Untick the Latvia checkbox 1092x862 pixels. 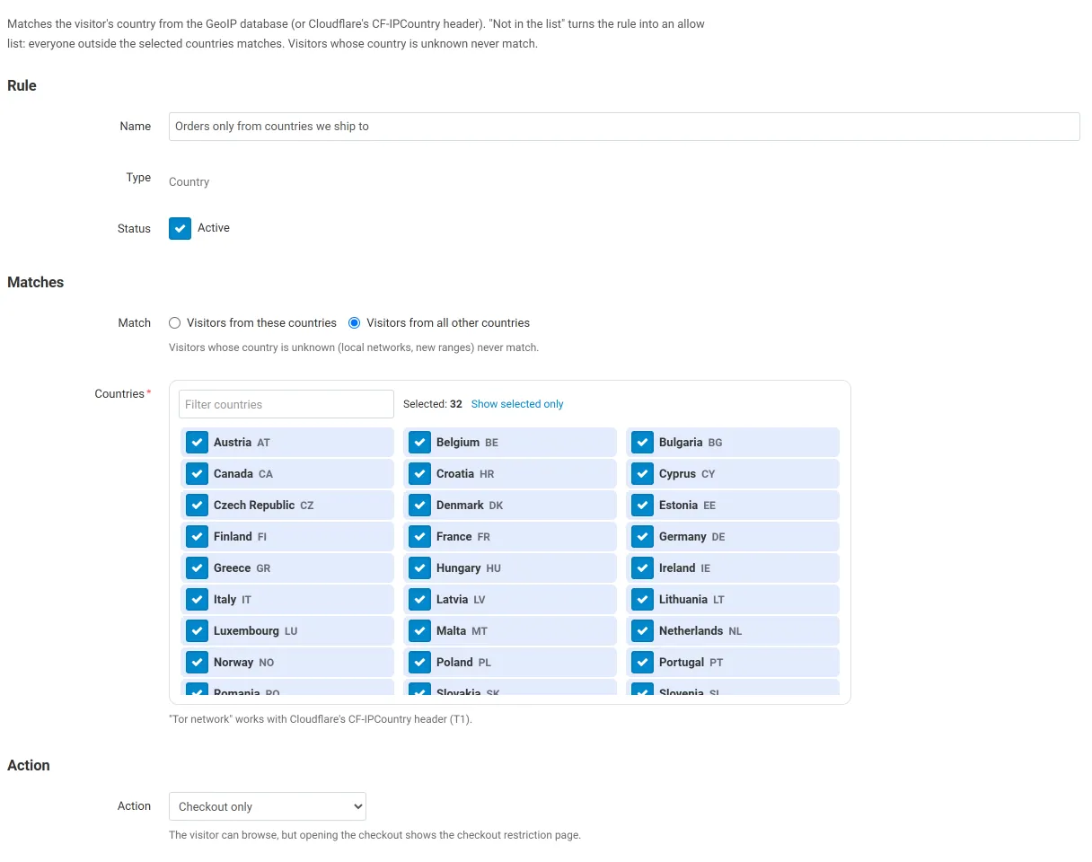click(x=420, y=600)
